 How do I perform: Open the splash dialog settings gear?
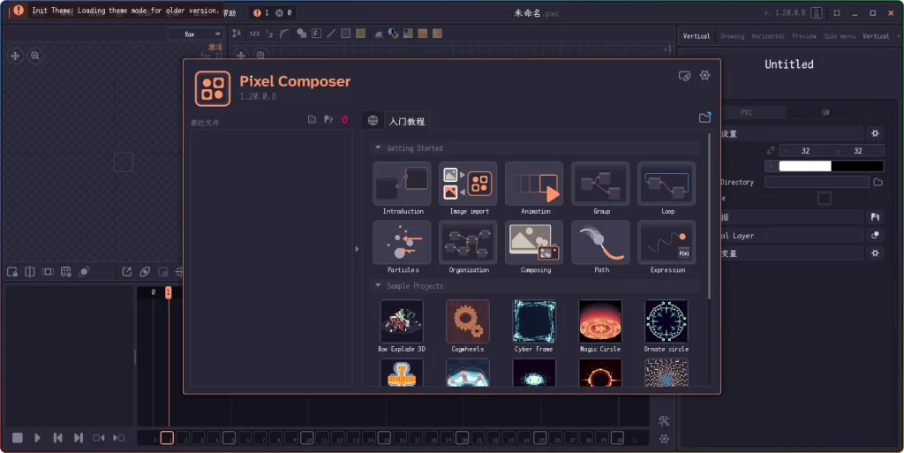(704, 76)
